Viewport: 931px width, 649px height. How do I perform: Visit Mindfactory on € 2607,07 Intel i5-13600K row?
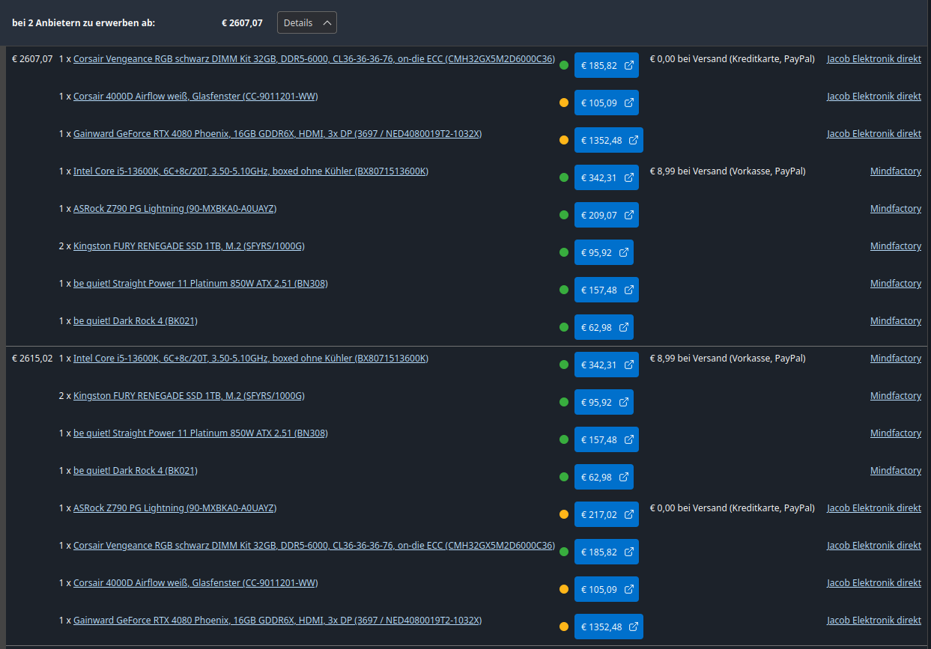(896, 171)
